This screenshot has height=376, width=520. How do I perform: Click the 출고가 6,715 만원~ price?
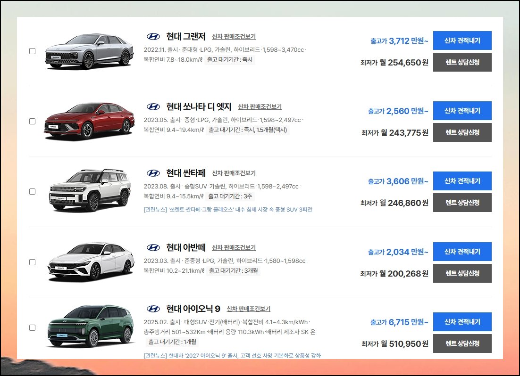[x=399, y=322]
